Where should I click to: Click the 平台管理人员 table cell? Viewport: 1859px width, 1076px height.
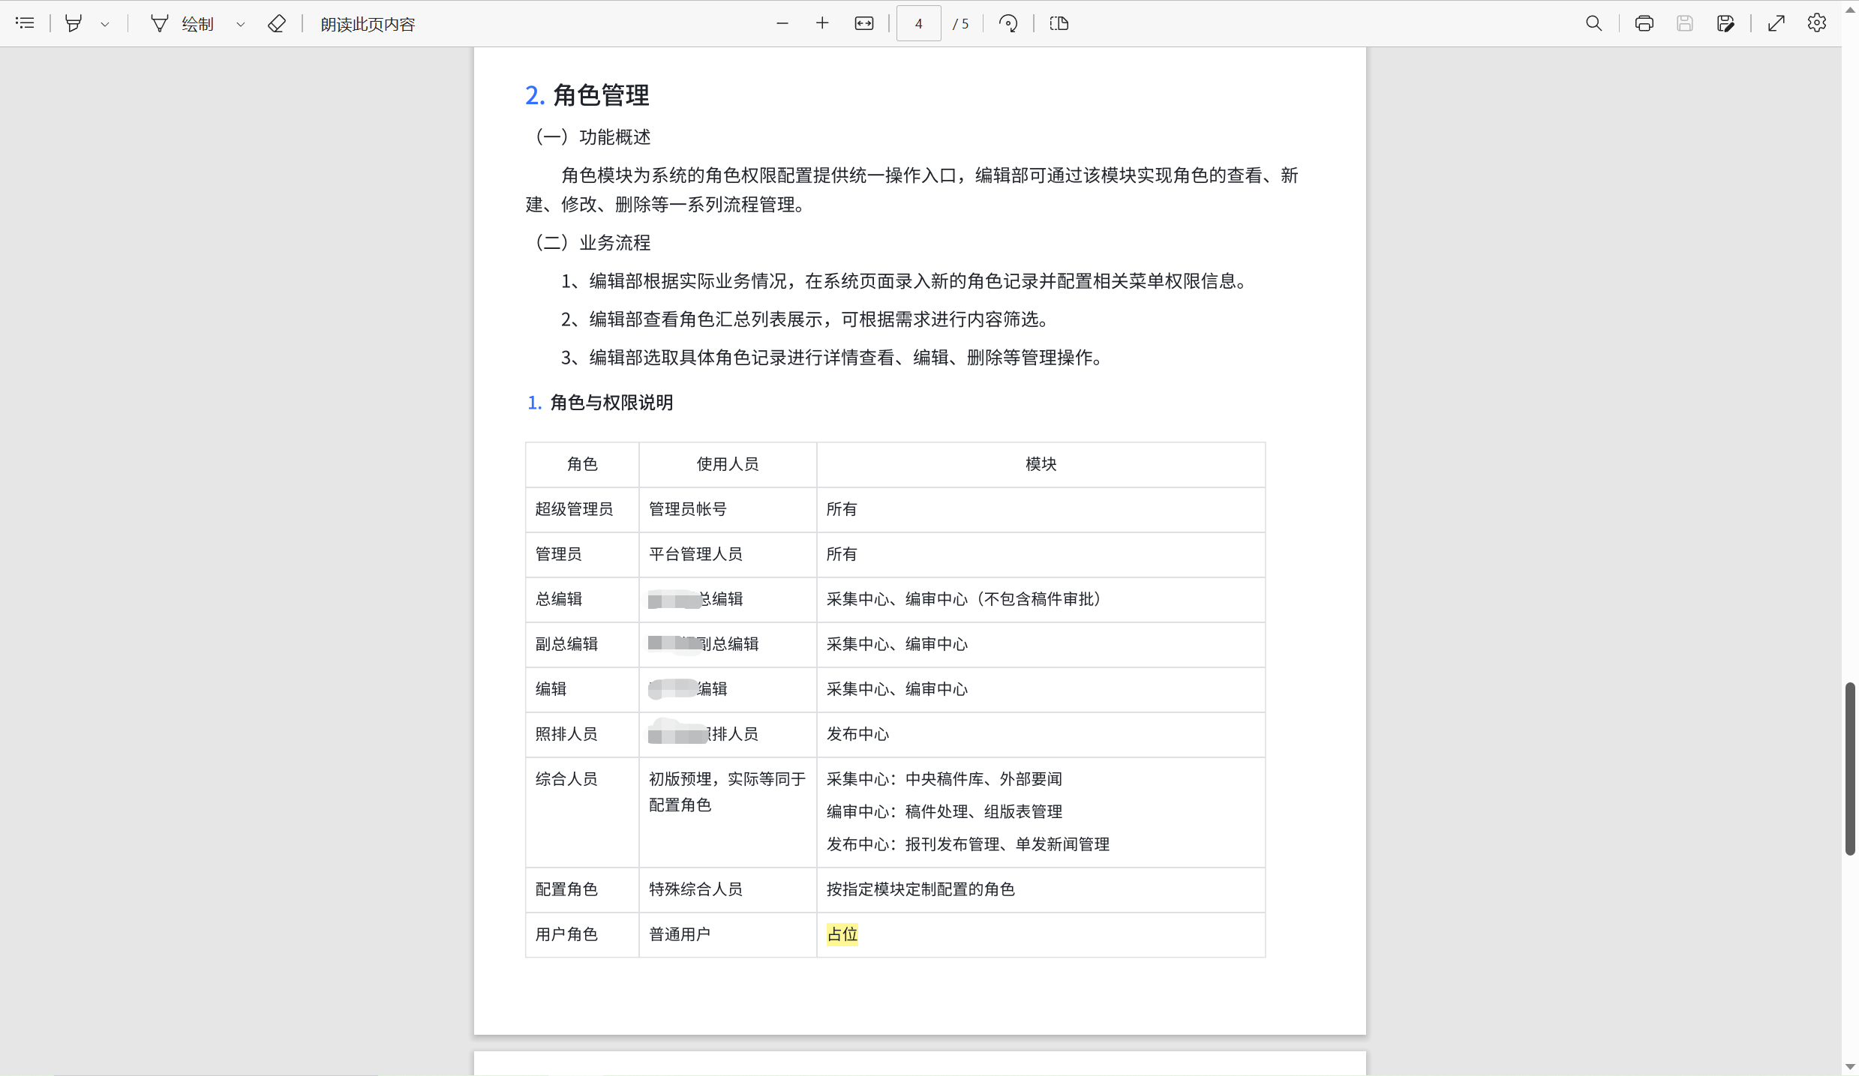pos(728,554)
